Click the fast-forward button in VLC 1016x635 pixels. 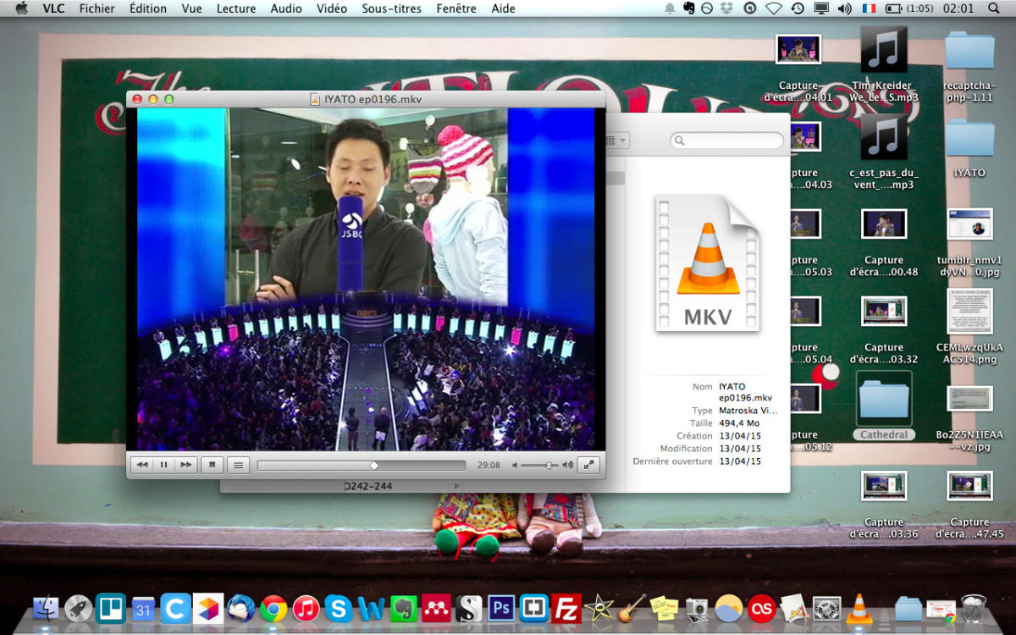point(185,465)
